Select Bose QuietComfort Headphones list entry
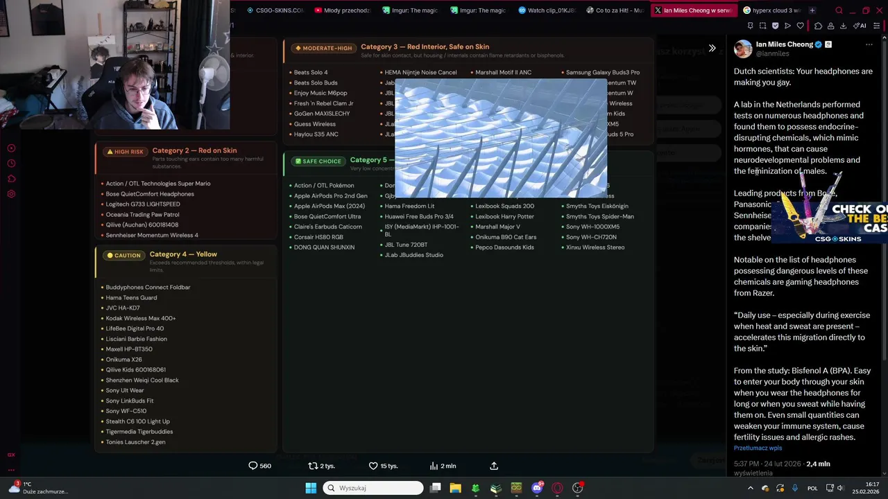This screenshot has height=499, width=888. tap(150, 194)
